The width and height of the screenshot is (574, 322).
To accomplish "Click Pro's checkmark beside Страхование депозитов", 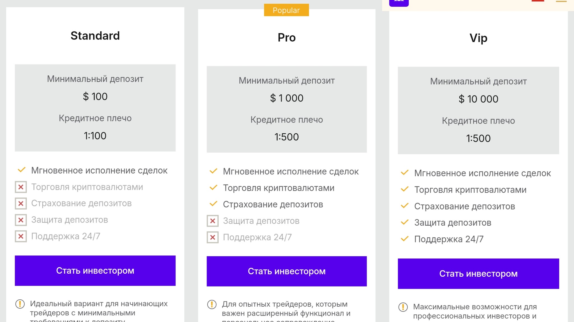I will pyautogui.click(x=213, y=204).
